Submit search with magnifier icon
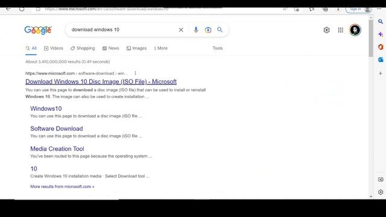The image size is (386, 217). tap(220, 30)
